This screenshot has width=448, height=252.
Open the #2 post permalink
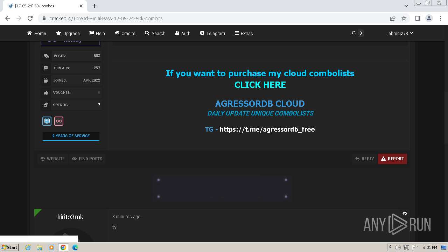(x=405, y=213)
